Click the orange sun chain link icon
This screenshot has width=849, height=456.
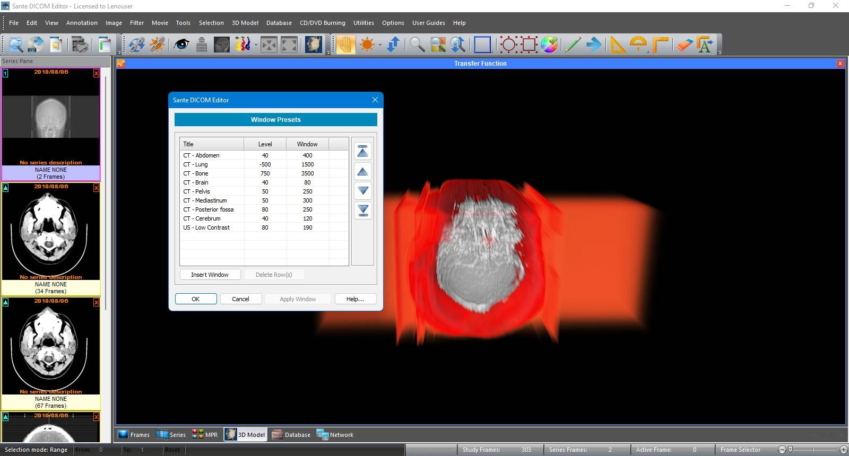tap(157, 45)
